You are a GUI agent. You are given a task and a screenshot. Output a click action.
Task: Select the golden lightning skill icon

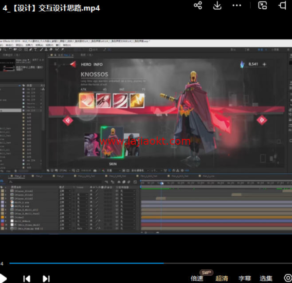(137, 101)
